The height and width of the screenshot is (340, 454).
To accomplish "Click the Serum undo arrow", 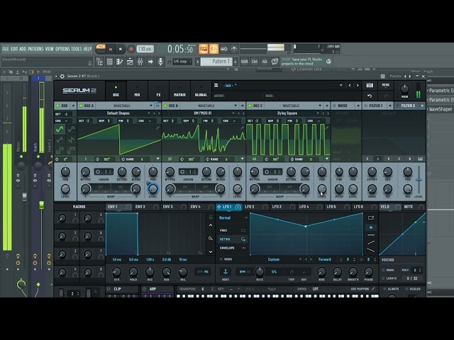I will point(370,96).
